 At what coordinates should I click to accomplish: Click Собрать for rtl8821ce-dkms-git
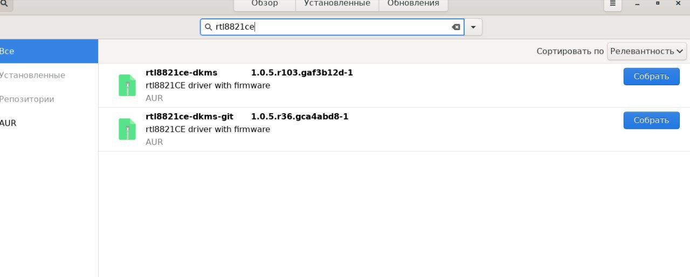pyautogui.click(x=651, y=120)
